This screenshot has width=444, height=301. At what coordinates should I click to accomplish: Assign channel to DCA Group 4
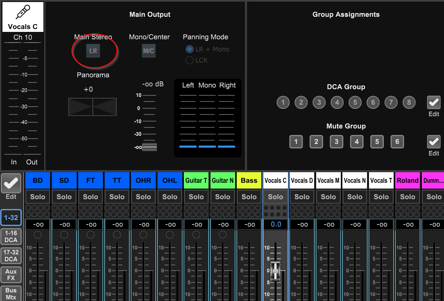[337, 102]
